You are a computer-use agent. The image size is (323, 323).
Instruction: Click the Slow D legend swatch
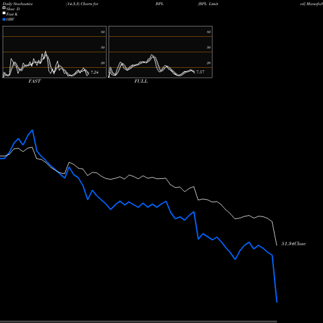(x=4, y=8)
